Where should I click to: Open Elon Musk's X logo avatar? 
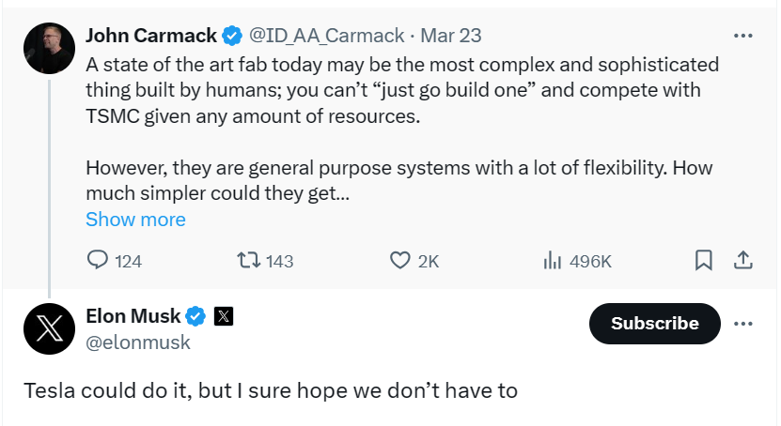tap(49, 328)
